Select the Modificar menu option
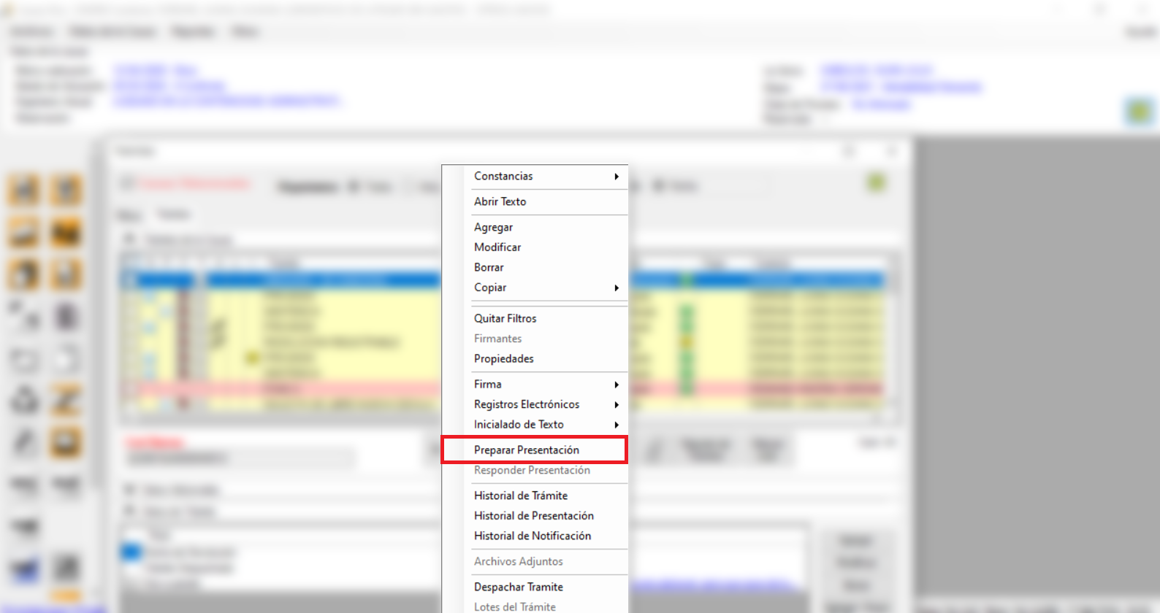This screenshot has height=613, width=1160. click(497, 247)
